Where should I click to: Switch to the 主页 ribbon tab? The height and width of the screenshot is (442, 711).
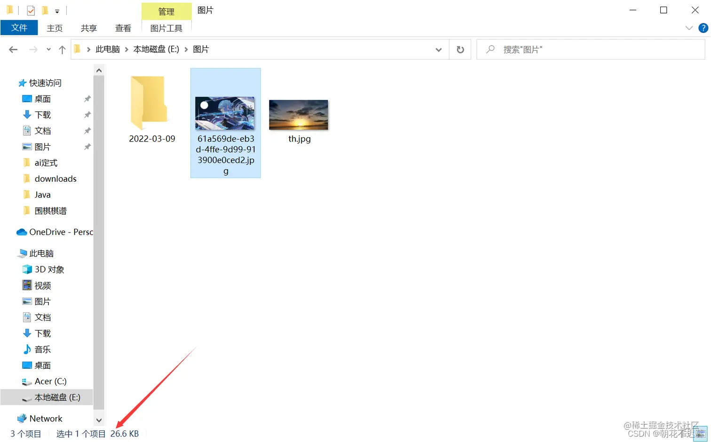tap(55, 28)
